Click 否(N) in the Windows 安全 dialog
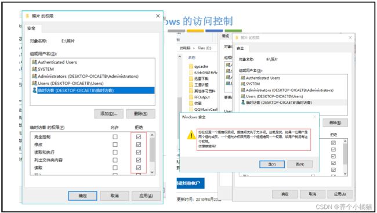This screenshot has width=377, height=213. (300, 164)
